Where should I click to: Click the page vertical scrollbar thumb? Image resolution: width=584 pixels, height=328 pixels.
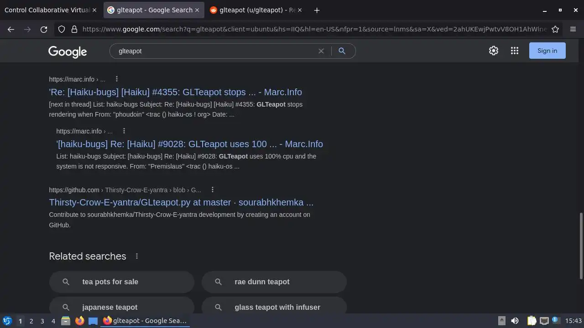[581, 246]
